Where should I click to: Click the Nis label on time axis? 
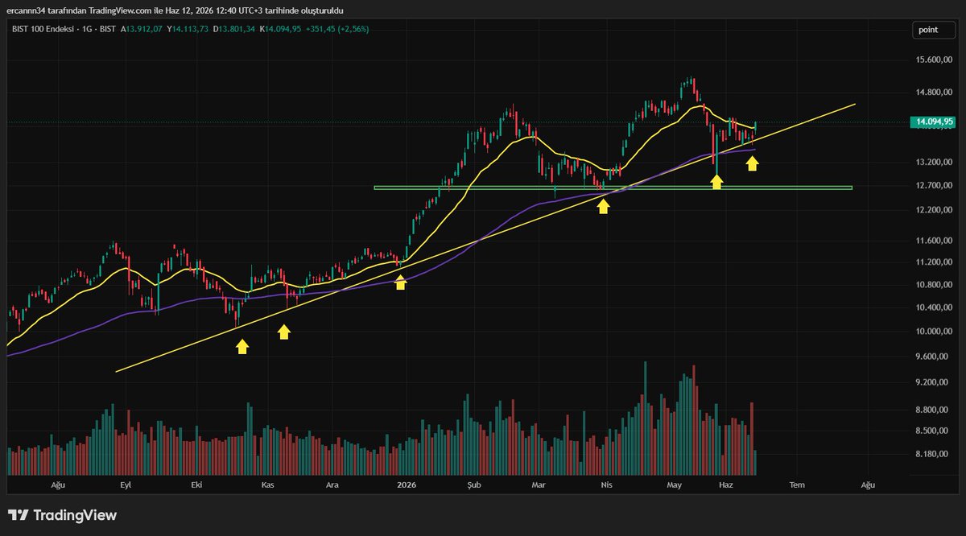(605, 485)
